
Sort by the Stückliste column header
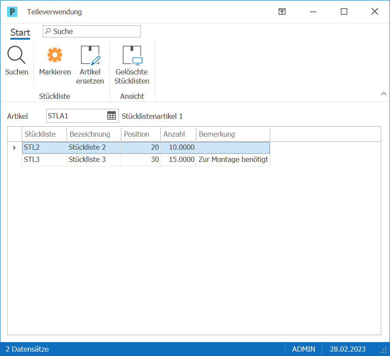(44, 134)
